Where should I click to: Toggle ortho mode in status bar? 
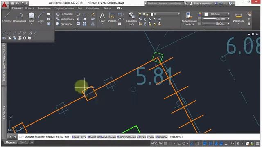pyautogui.click(x=179, y=143)
